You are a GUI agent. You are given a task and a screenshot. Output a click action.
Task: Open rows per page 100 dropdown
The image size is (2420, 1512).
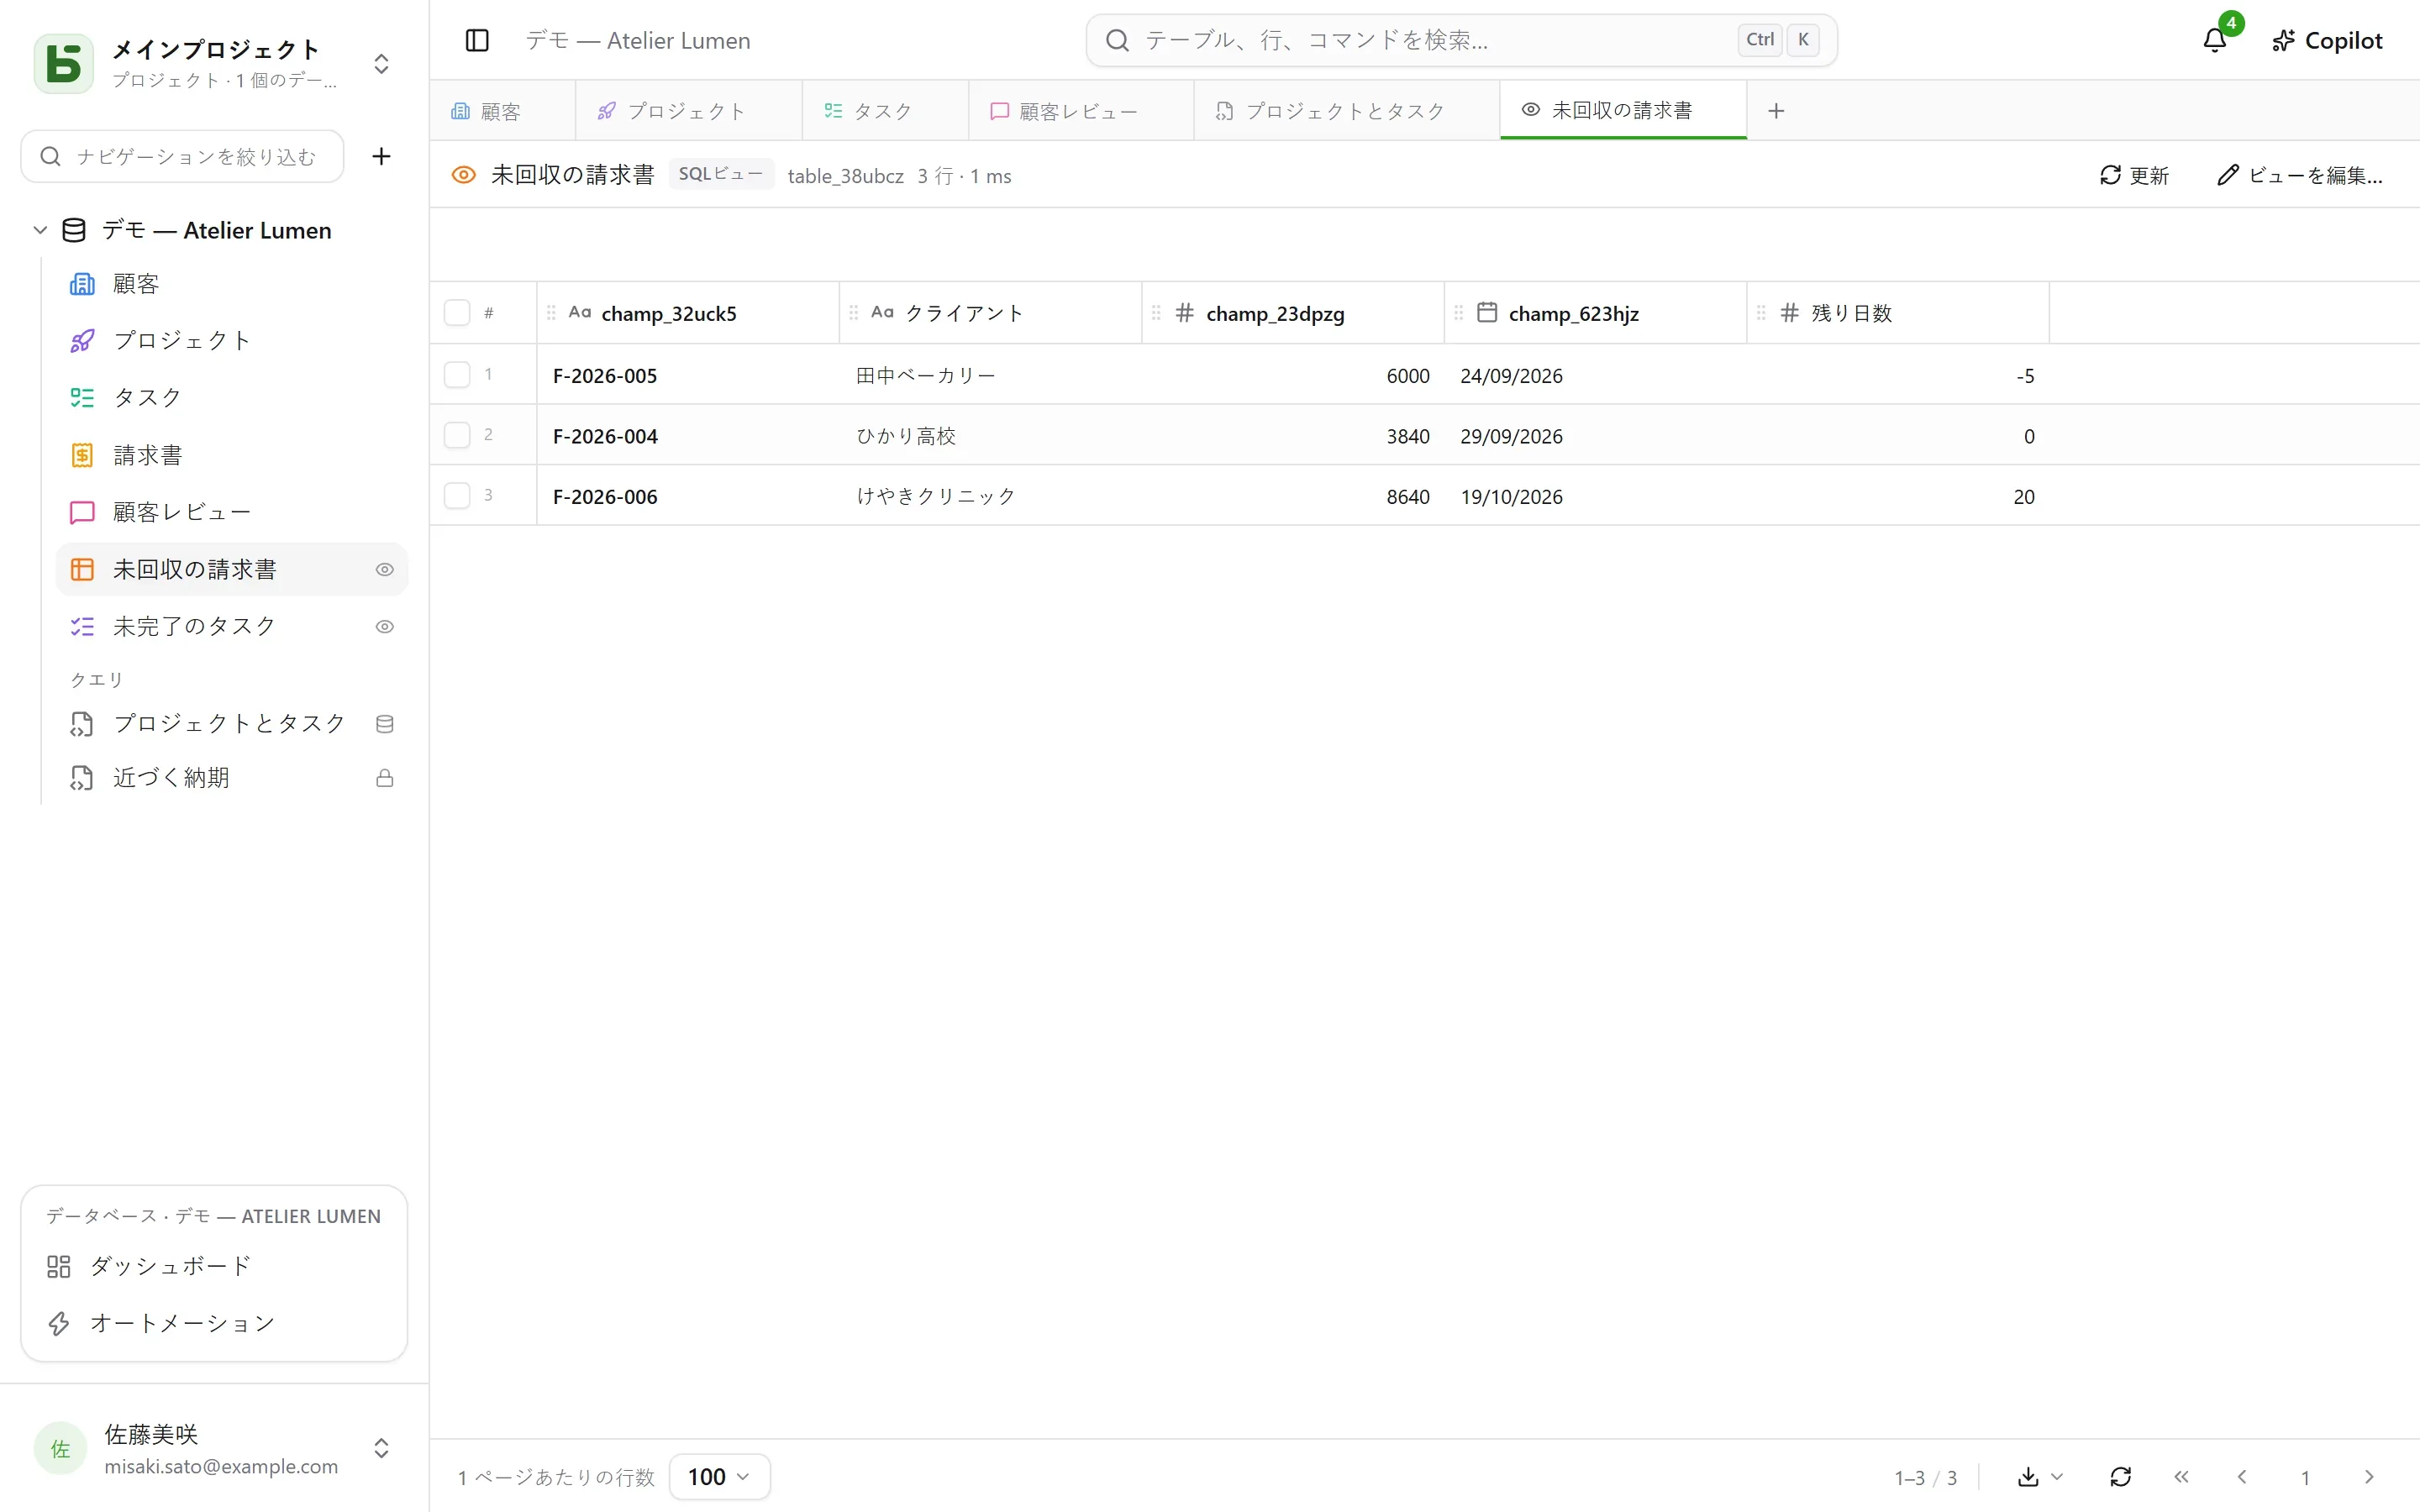pos(719,1477)
